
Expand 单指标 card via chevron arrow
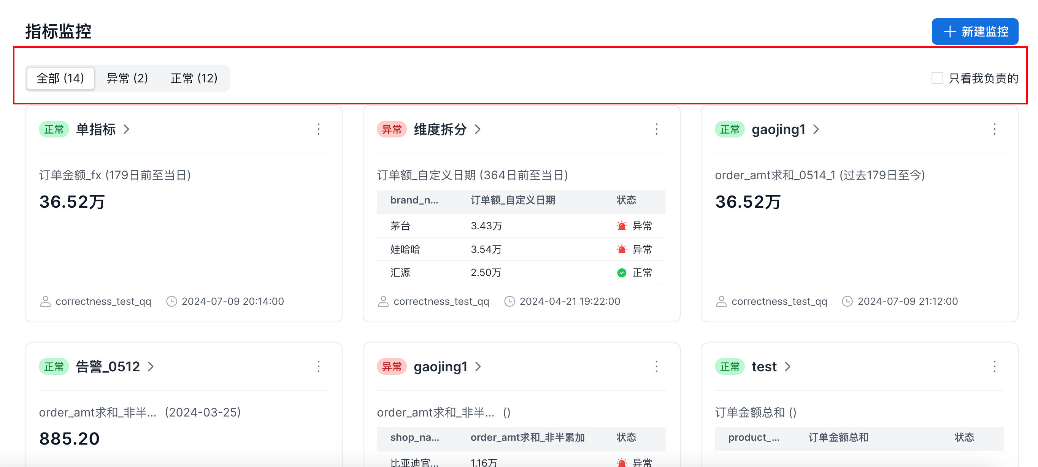pyautogui.click(x=127, y=129)
